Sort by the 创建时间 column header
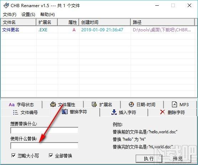 [x=105, y=22]
